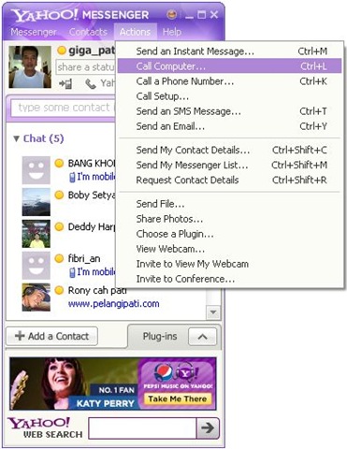The width and height of the screenshot is (347, 449).
Task: Click BANG KHOI's status icon
Action: [59, 164]
